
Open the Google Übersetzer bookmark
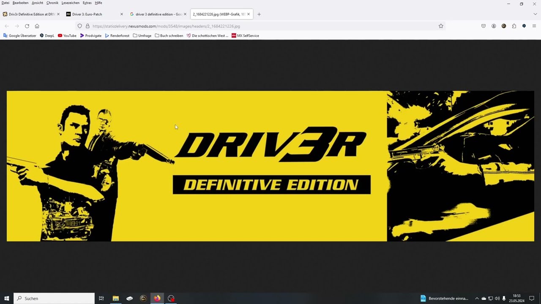point(20,36)
